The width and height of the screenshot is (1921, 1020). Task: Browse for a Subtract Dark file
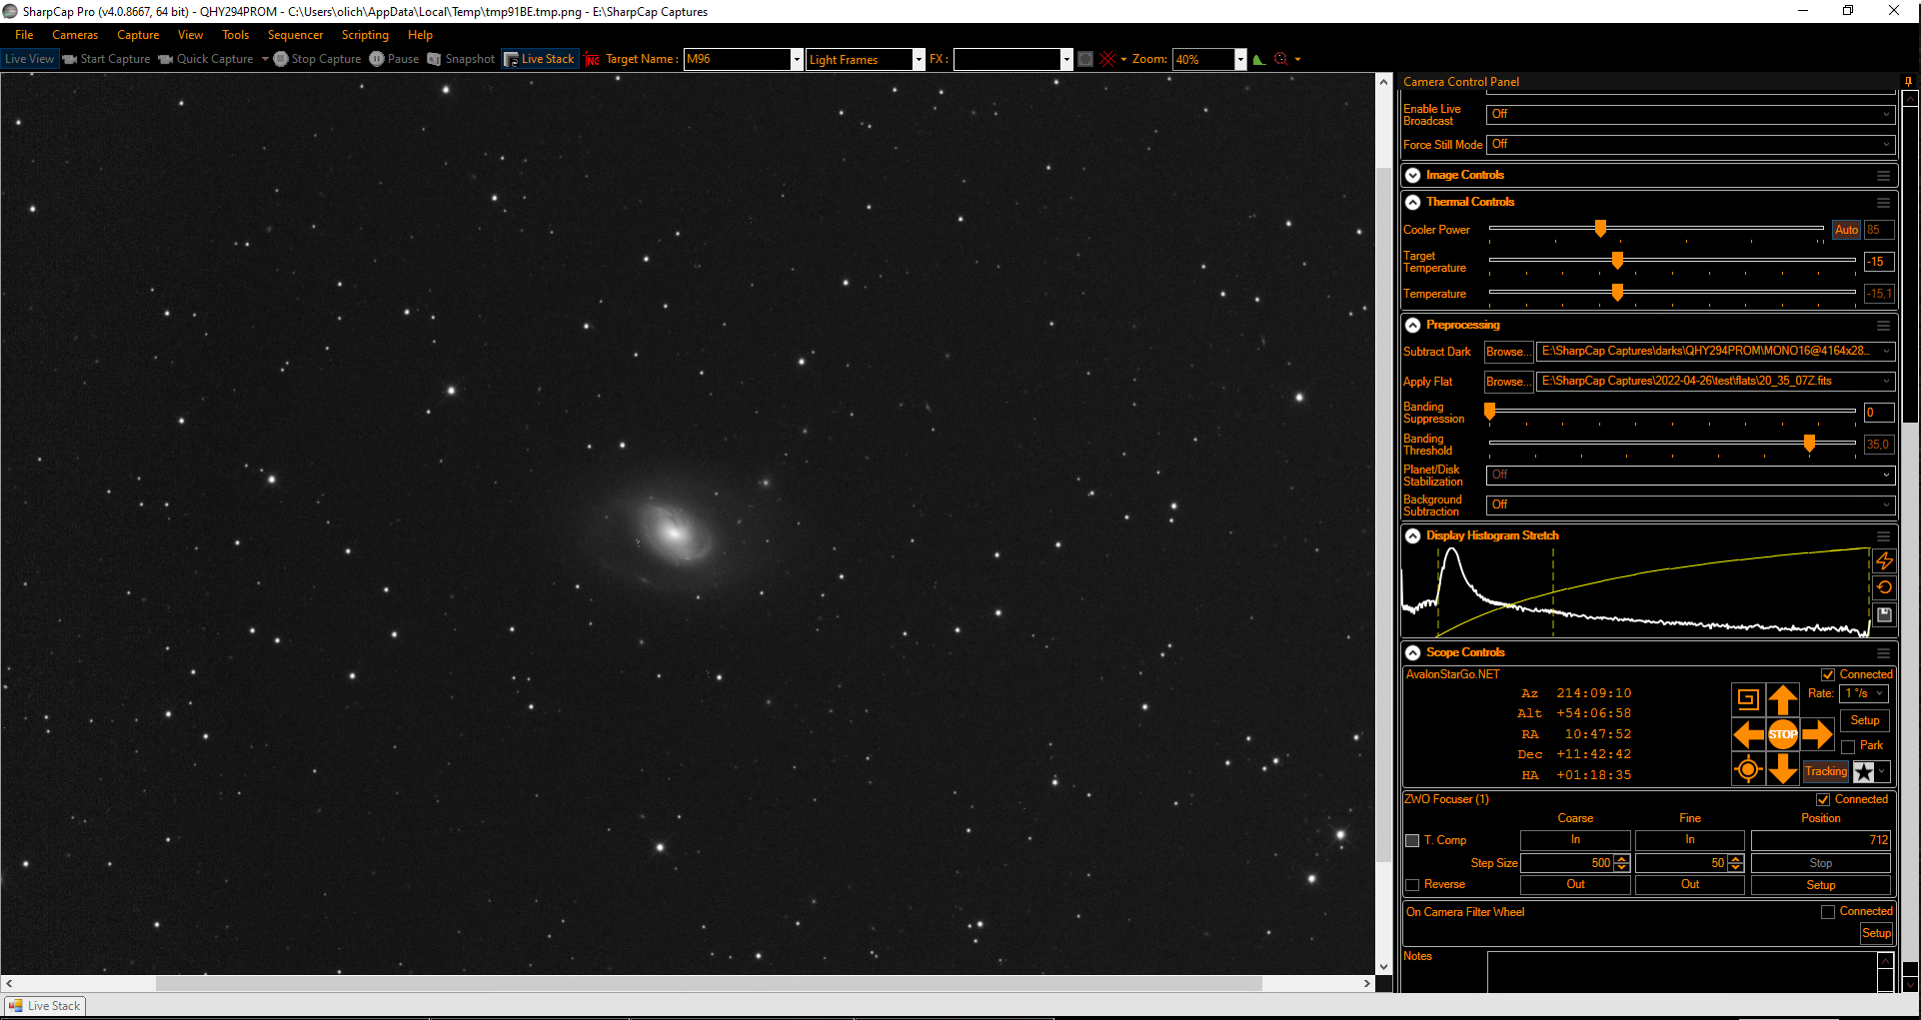[1508, 352]
